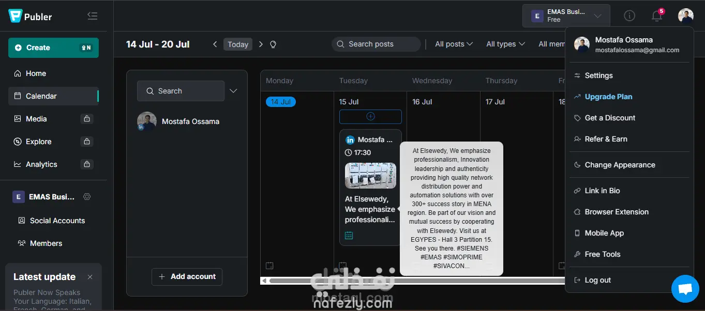This screenshot has width=705, height=311.
Task: Open the Media section
Action: pyautogui.click(x=36, y=119)
